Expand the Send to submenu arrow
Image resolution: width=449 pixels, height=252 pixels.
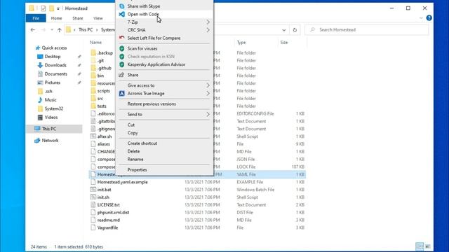208,114
